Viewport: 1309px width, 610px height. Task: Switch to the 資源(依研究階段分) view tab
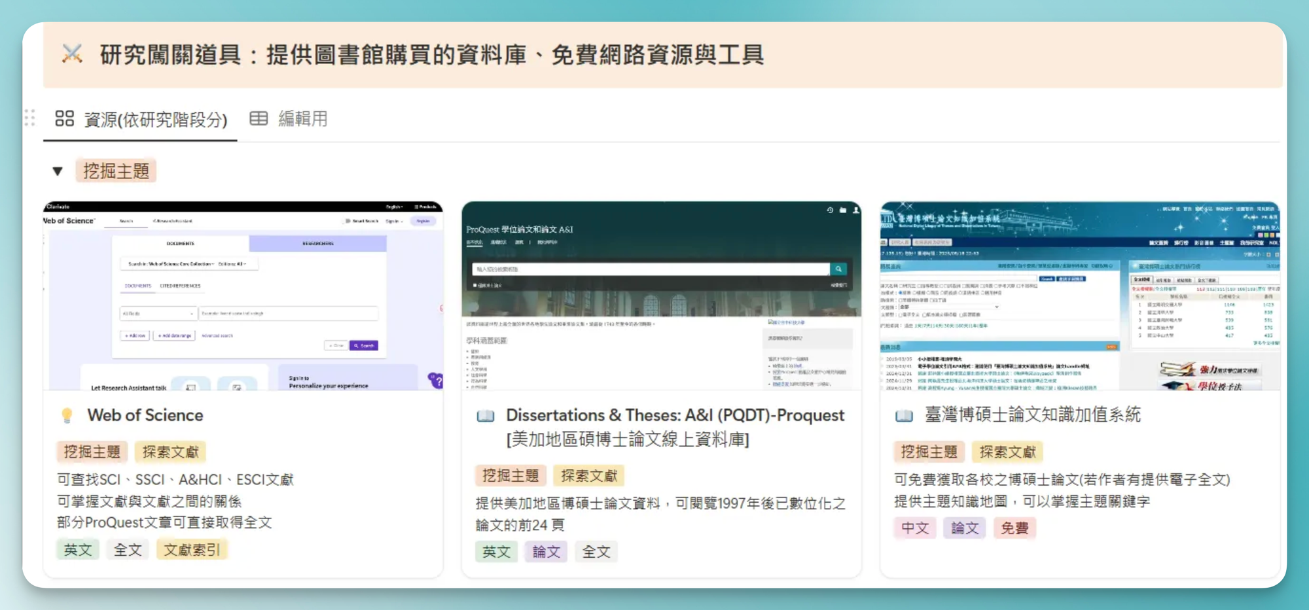coord(155,120)
